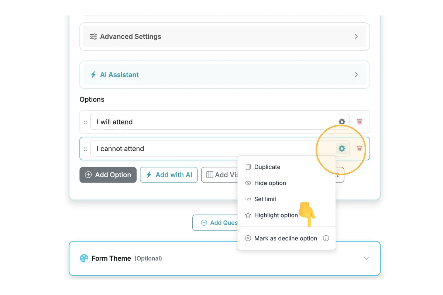Click the Advanced Settings sliders icon
443x295 pixels.
click(x=93, y=37)
